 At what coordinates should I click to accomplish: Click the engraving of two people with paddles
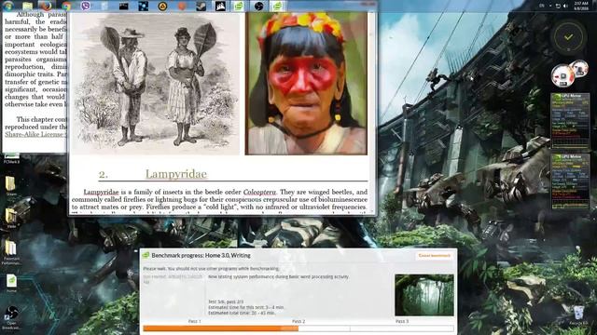tap(156, 84)
